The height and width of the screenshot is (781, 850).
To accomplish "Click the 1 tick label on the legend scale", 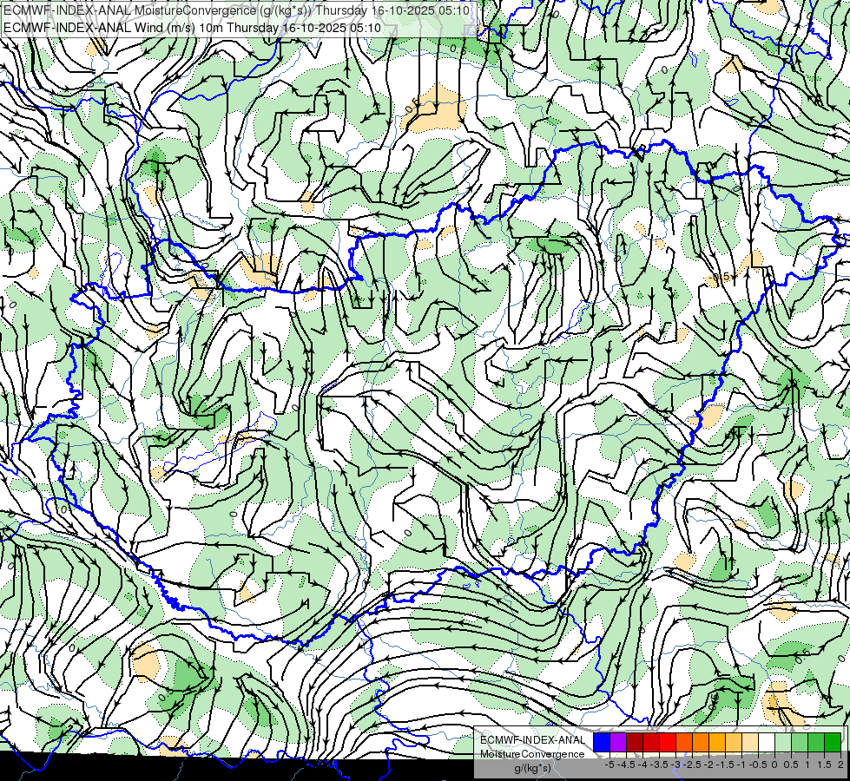I will tap(807, 765).
